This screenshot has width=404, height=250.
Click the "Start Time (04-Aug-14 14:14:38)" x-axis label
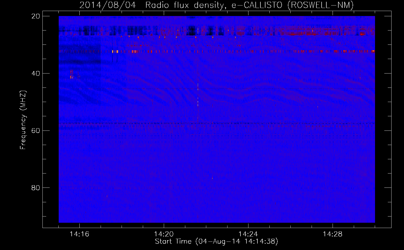coord(216,241)
